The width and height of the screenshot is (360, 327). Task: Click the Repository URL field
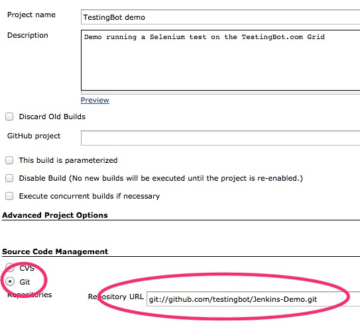coord(253,299)
